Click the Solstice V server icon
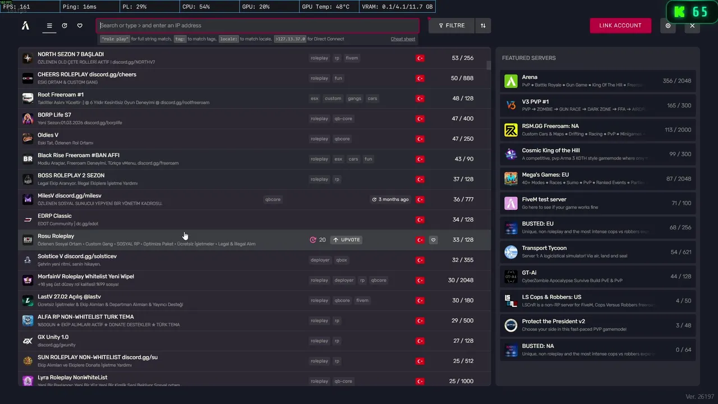 pyautogui.click(x=27, y=260)
